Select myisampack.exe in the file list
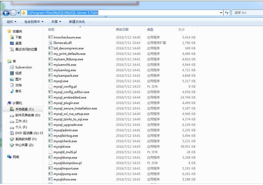The width and height of the screenshot is (263, 185). [x=66, y=75]
